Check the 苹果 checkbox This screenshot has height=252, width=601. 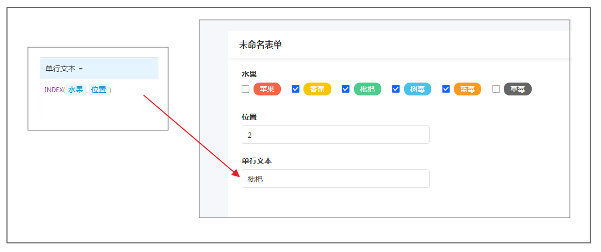click(245, 89)
